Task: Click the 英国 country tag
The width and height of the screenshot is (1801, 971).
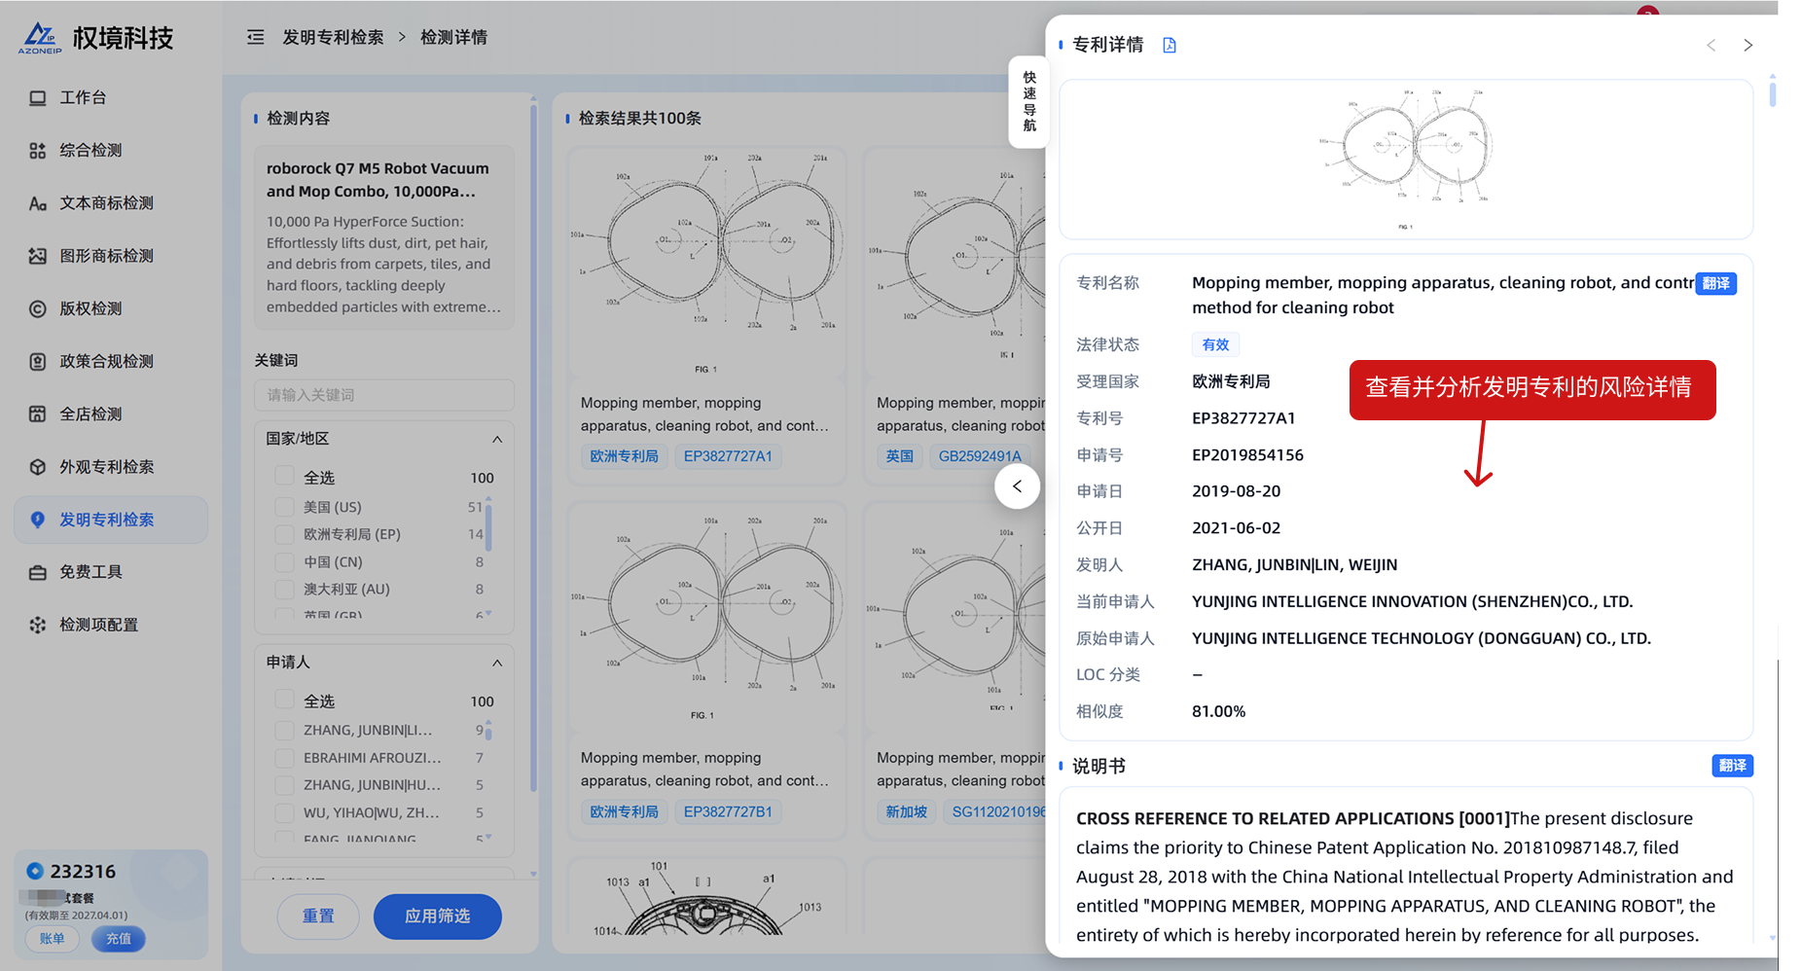Action: (900, 456)
